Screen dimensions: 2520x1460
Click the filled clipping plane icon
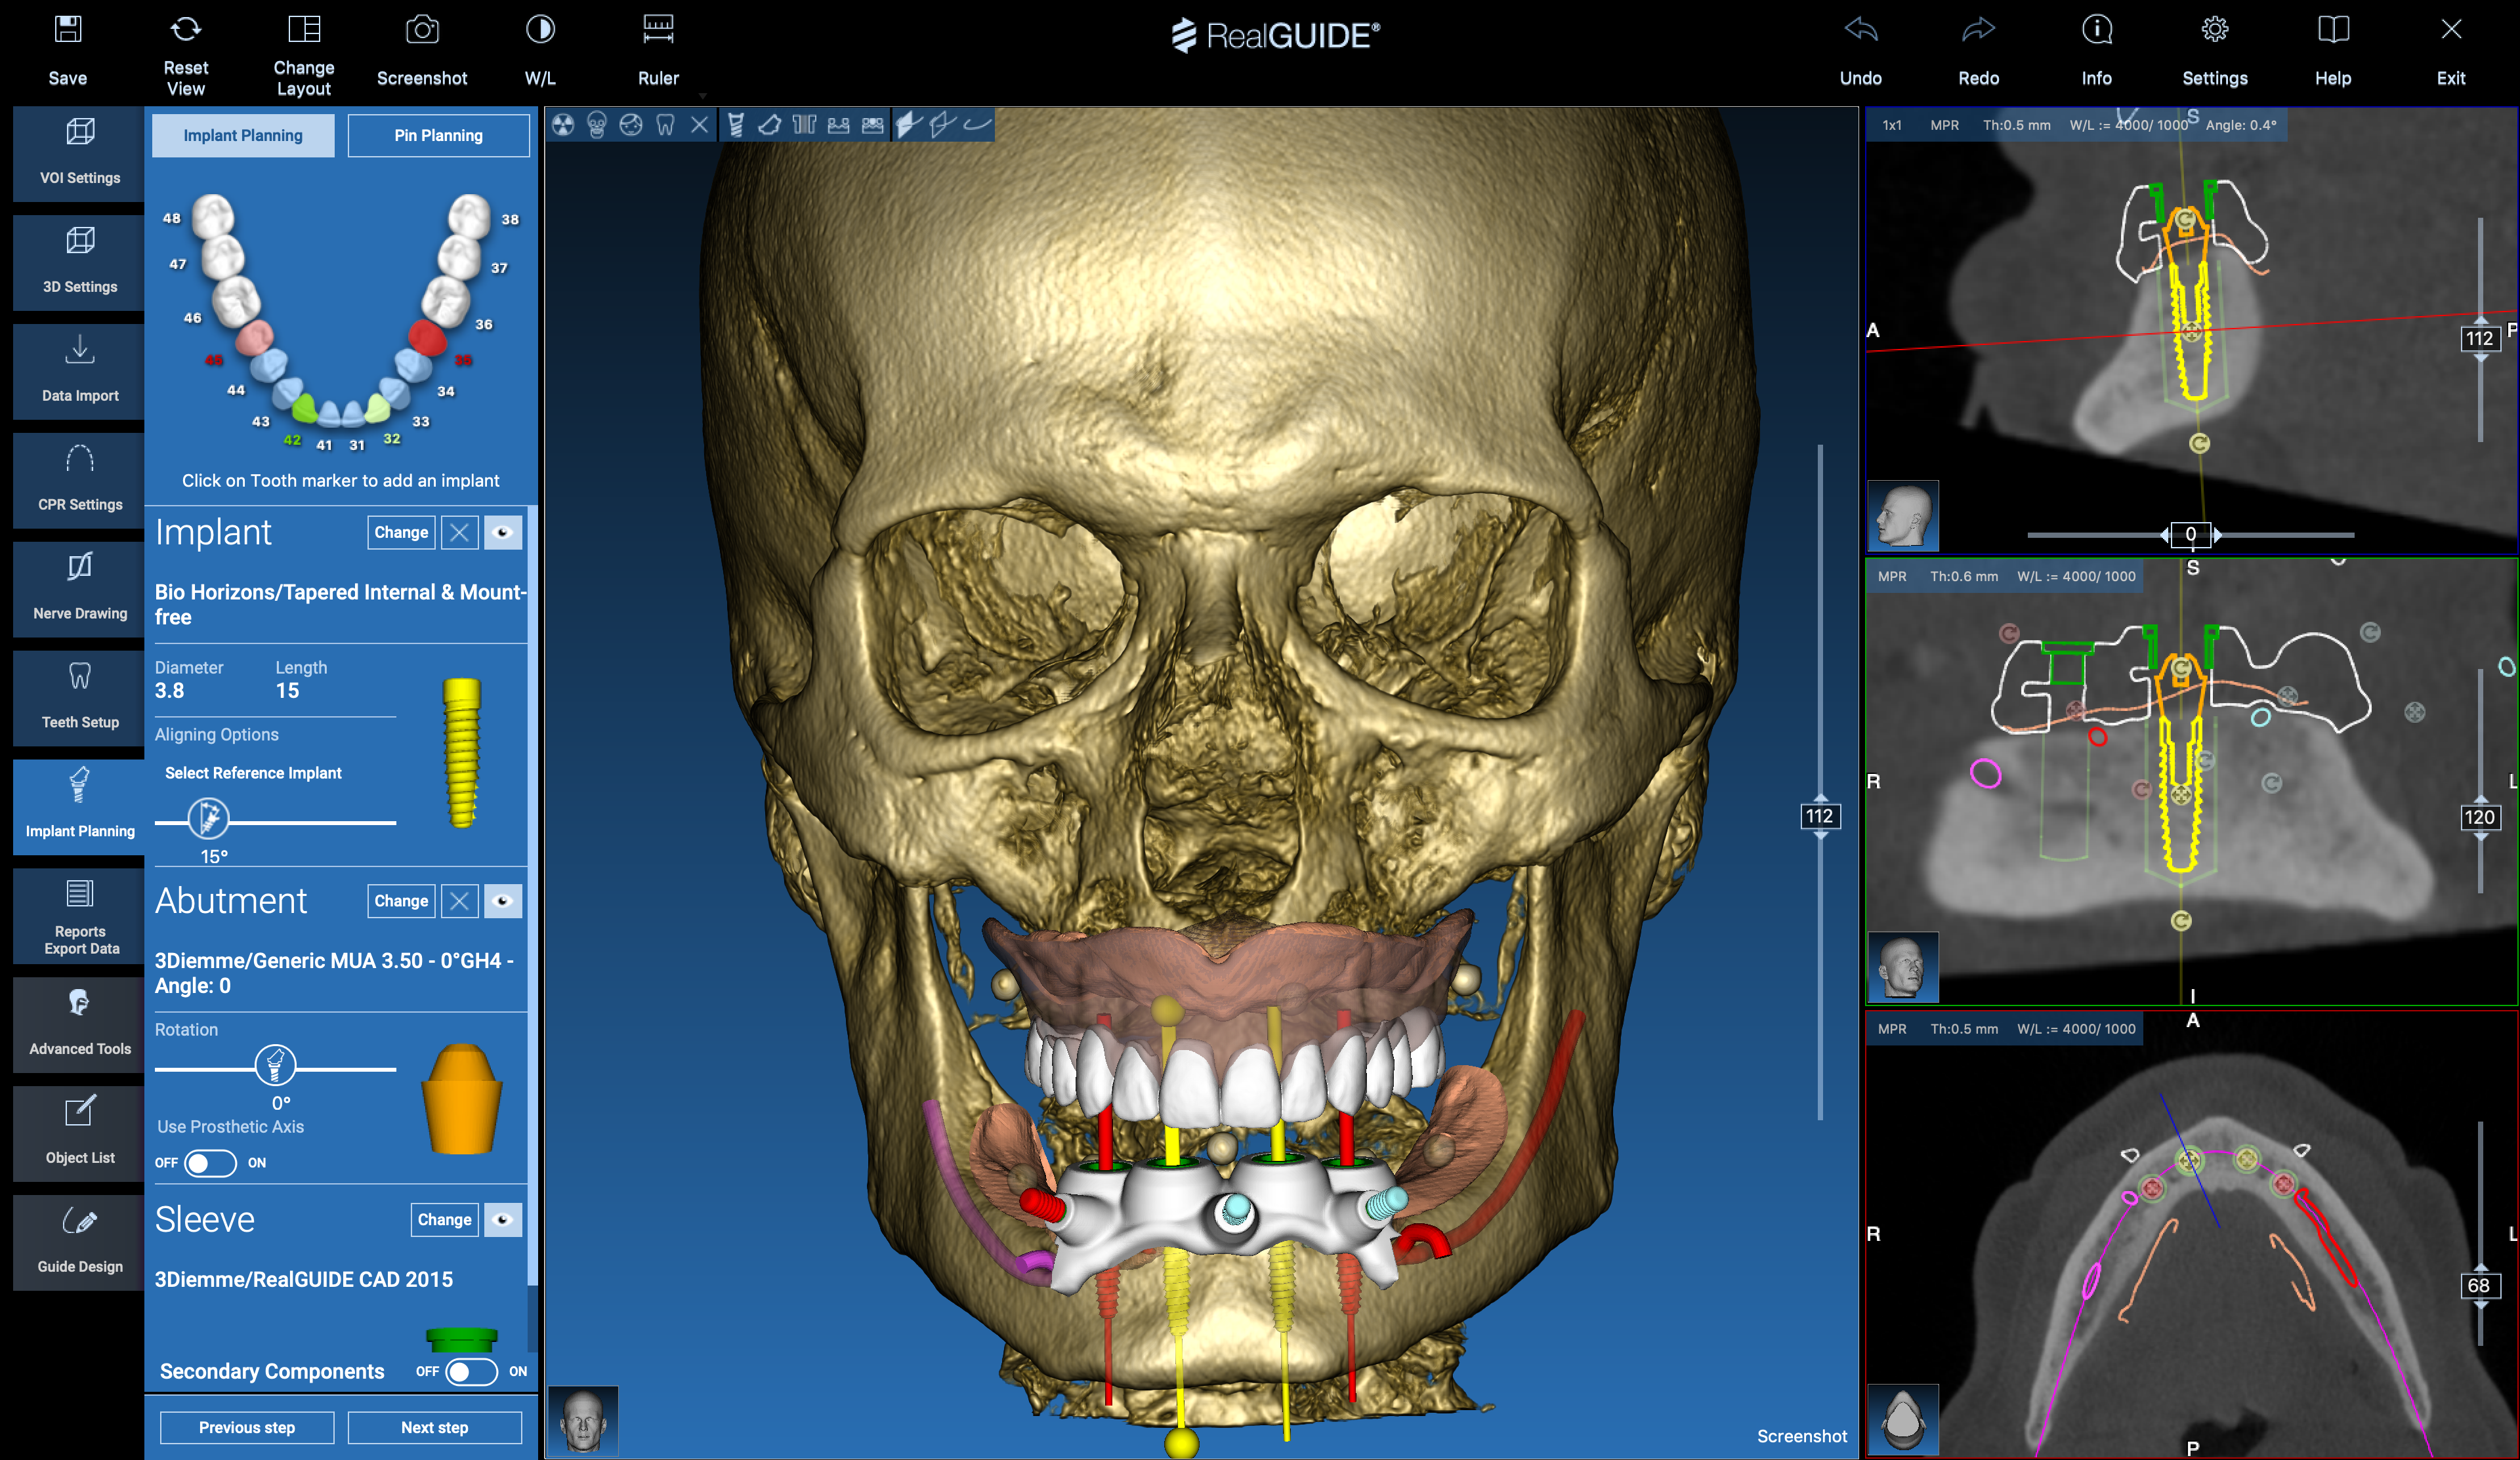click(908, 125)
